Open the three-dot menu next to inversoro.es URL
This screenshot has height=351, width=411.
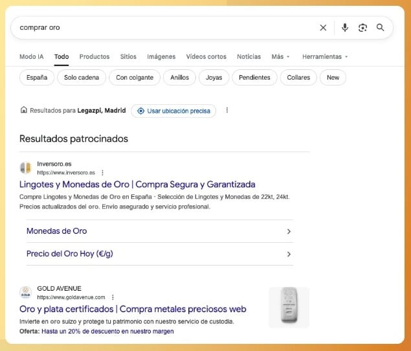point(102,173)
